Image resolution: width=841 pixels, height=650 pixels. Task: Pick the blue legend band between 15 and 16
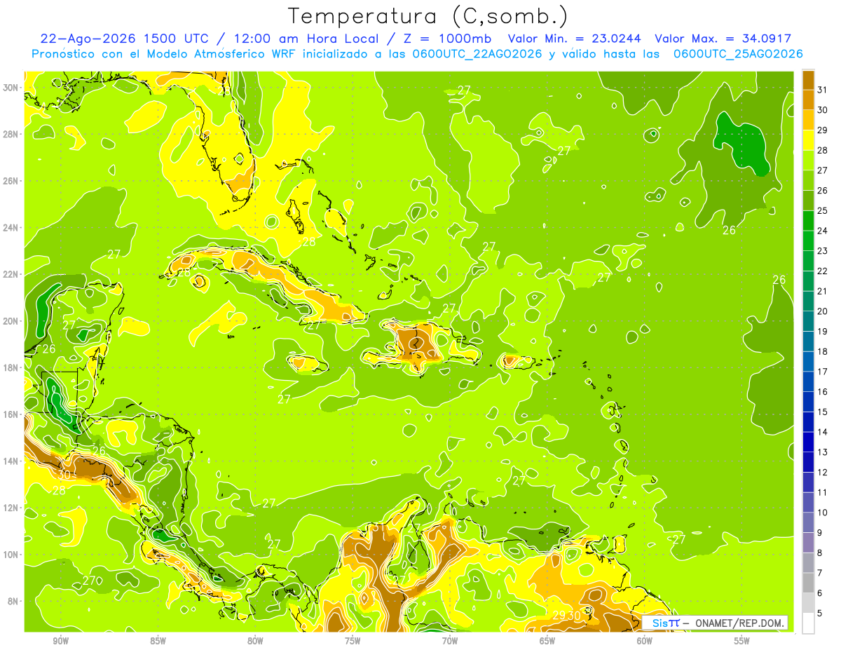point(808,401)
